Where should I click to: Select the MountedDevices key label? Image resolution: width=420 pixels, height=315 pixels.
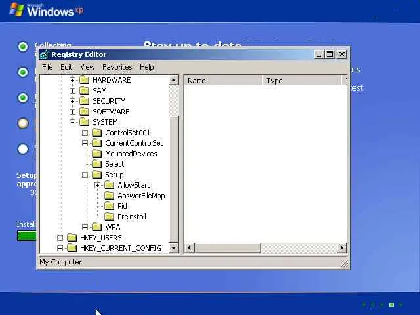tap(131, 154)
